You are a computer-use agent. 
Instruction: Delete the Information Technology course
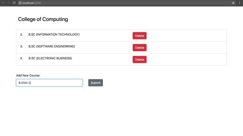point(139,36)
